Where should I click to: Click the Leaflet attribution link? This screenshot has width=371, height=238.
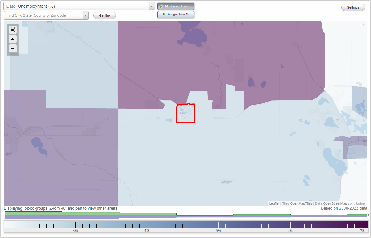[274, 203]
